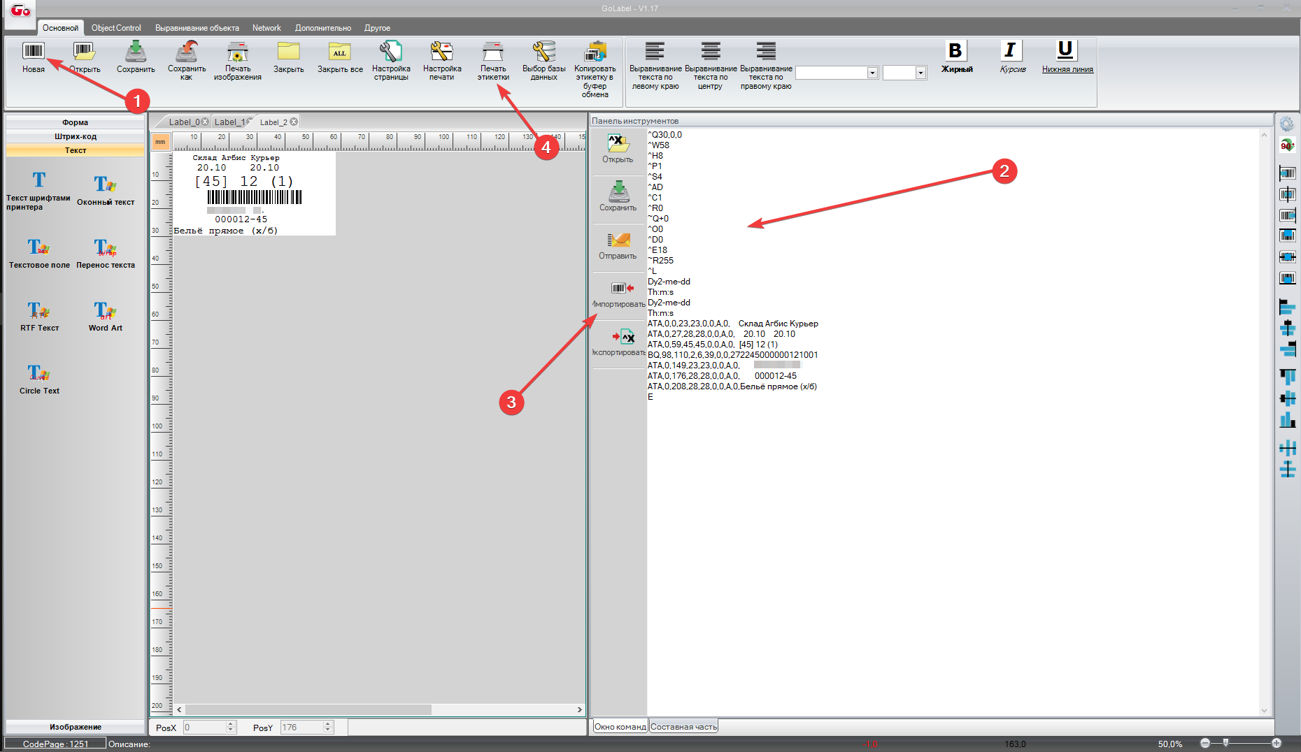Click the Экспортировать icon

pos(623,337)
